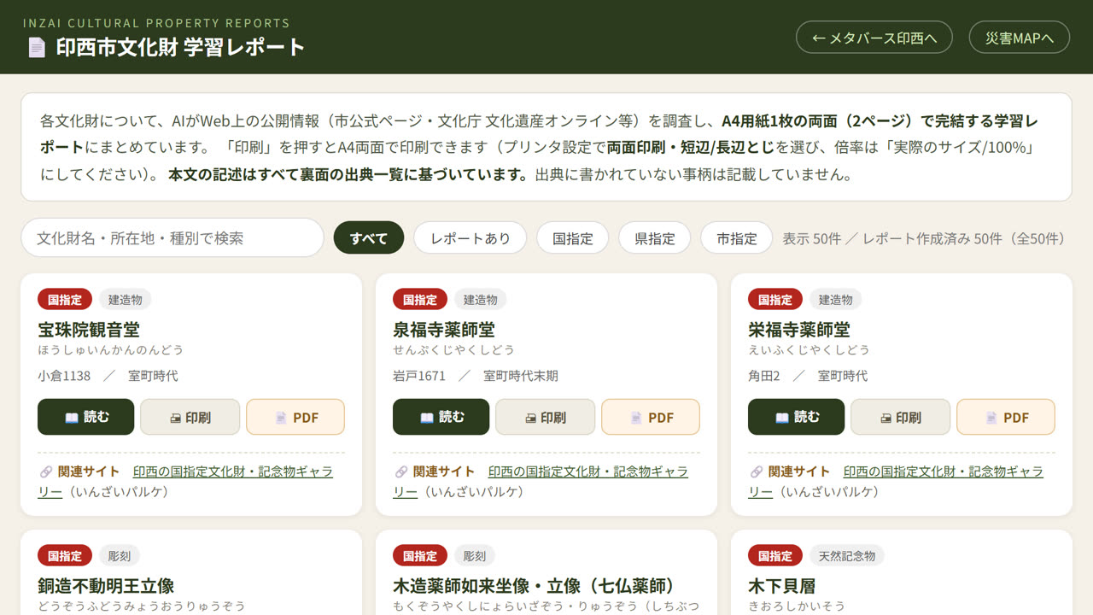Open the 災害MAPへ button
Image resolution: width=1093 pixels, height=615 pixels.
pyautogui.click(x=1020, y=38)
